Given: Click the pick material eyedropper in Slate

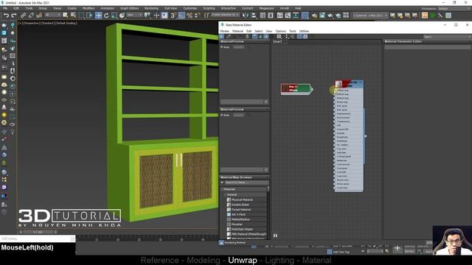Looking at the screenshot, I should point(229,36).
